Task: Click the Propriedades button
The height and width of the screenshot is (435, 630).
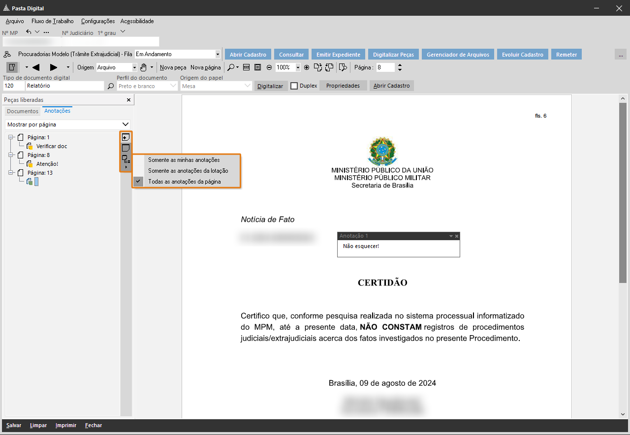Action: [x=343, y=86]
